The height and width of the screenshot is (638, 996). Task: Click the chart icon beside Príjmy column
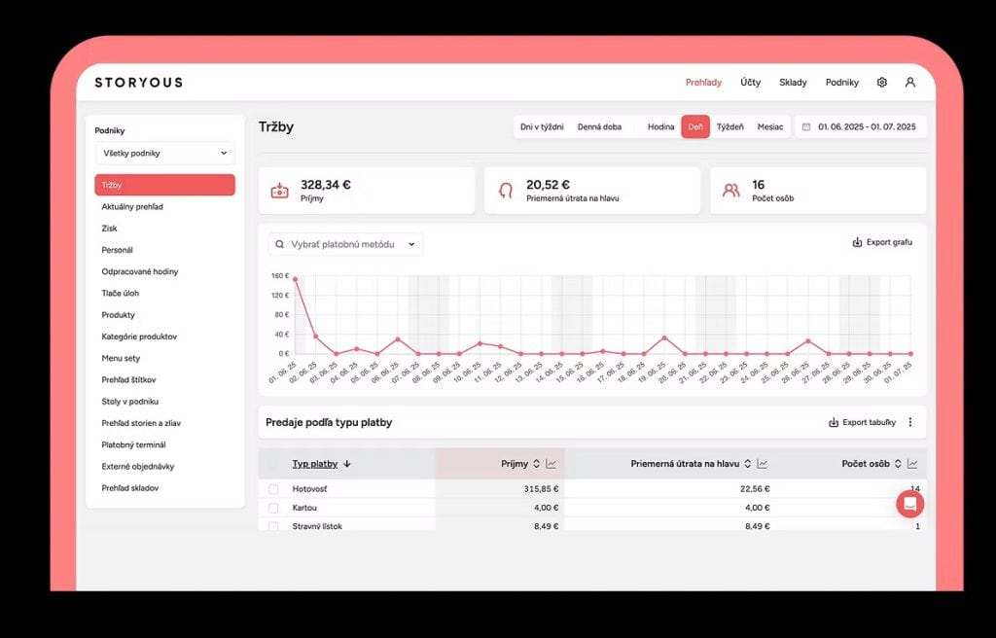[551, 464]
